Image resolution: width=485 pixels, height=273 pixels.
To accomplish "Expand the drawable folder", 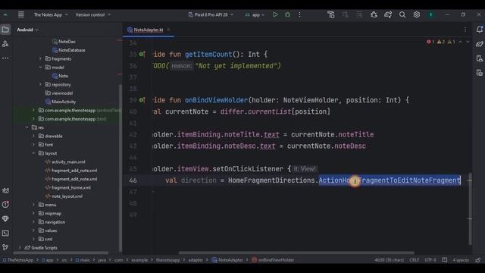I will click(x=33, y=136).
